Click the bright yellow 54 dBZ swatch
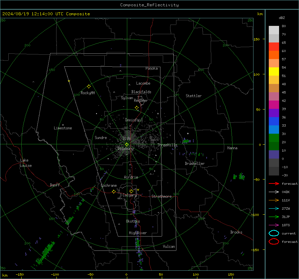Screen dimensions: 299x279 [x=274, y=71]
